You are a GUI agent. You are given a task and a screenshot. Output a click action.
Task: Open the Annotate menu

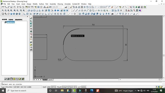[x=68, y=4]
